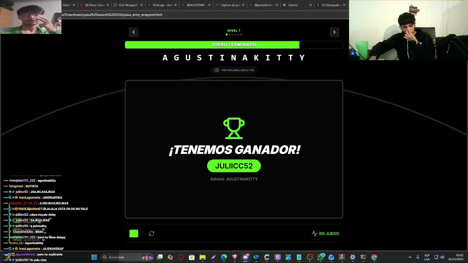Advance with the next level arrow

pos(334,32)
